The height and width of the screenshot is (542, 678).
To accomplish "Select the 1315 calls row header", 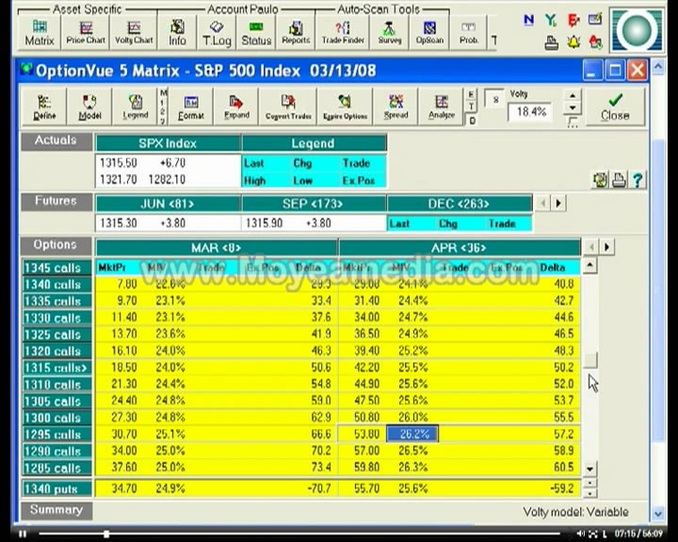I will coord(56,368).
